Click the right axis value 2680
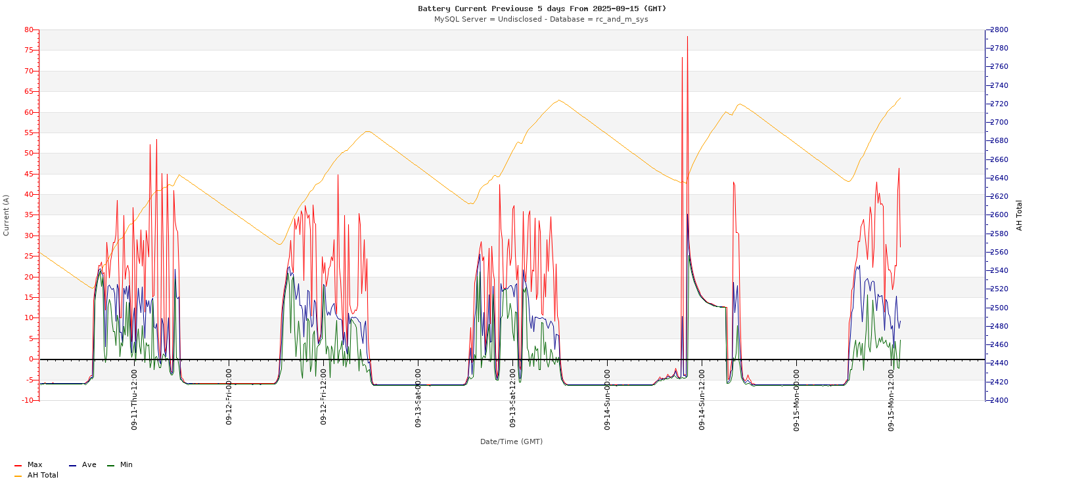Image resolution: width=1084 pixels, height=492 pixels. pyautogui.click(x=999, y=141)
